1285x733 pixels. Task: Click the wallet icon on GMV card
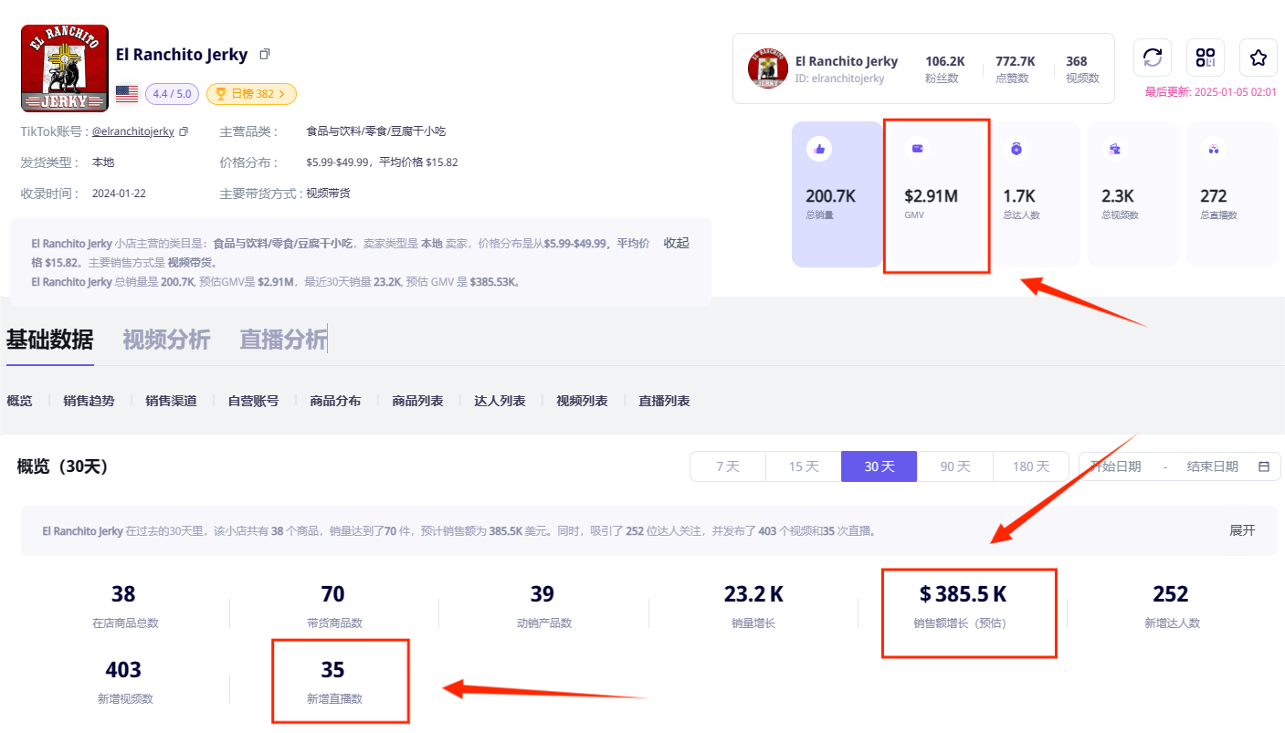(x=918, y=149)
